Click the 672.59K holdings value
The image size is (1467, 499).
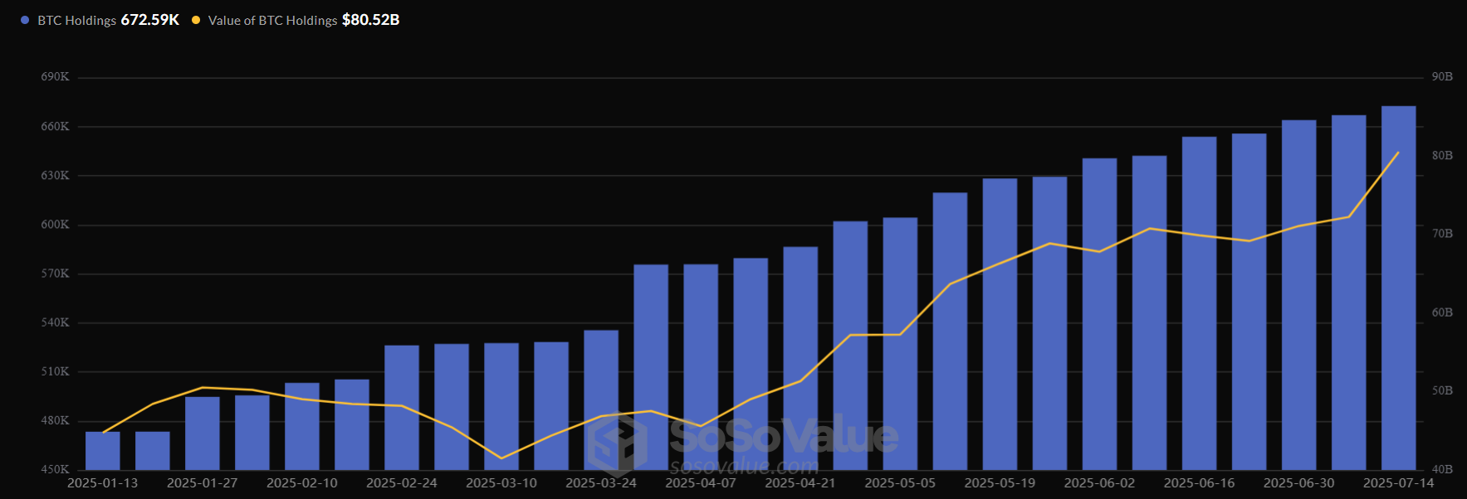150,20
